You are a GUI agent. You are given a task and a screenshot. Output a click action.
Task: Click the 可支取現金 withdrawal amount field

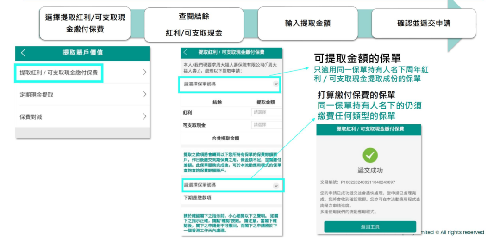(x=267, y=125)
